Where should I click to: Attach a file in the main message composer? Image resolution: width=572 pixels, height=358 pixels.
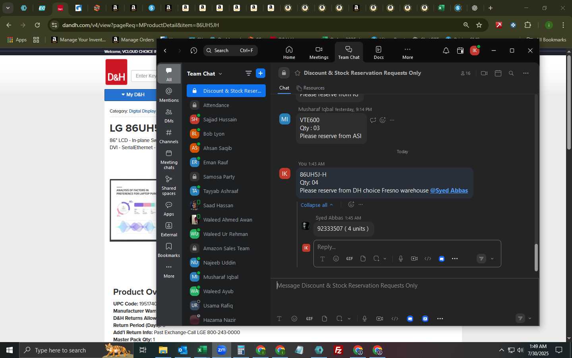(x=325, y=319)
